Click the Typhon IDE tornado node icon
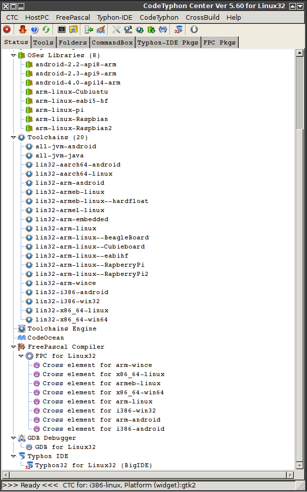Viewport: 307px width, 492px height. pos(22,456)
